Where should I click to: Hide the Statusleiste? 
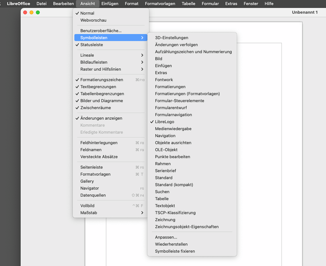coord(92,44)
